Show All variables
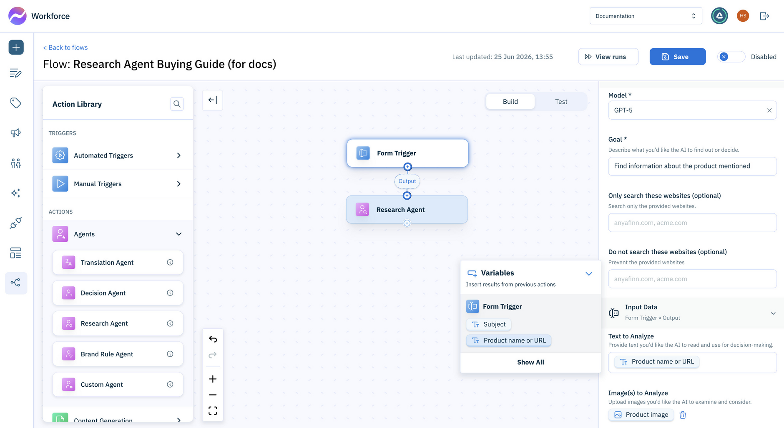784x428 pixels. pyautogui.click(x=530, y=362)
